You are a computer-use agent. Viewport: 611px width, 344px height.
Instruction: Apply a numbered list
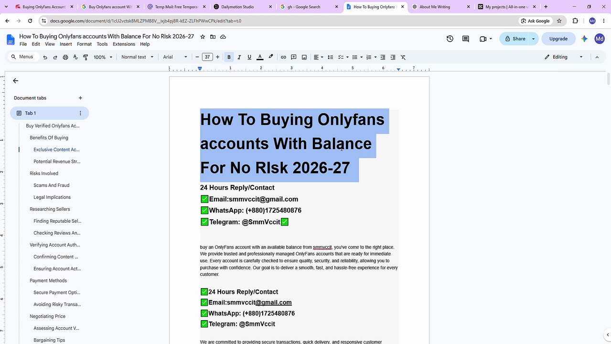368,57
